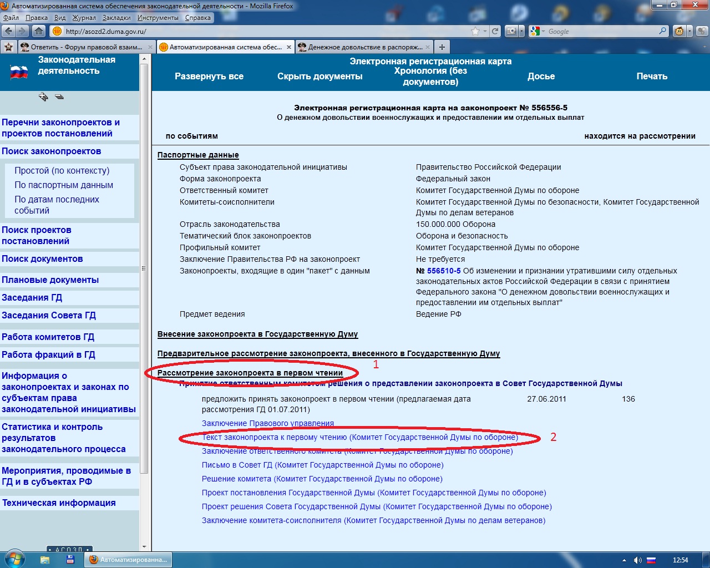This screenshot has width=710, height=568.
Task: Expand 'Паспортные данные' section header
Action: tap(198, 155)
